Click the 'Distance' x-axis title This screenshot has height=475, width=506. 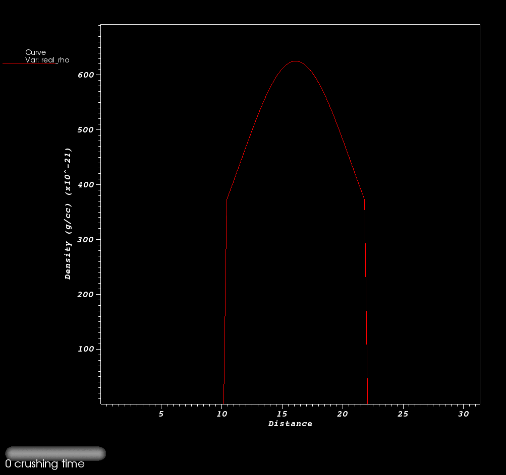pyautogui.click(x=290, y=424)
